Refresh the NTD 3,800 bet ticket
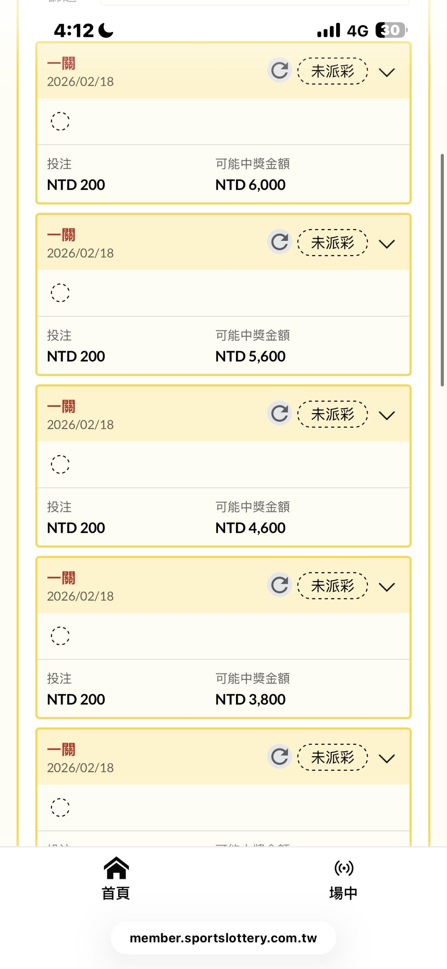 pos(280,585)
